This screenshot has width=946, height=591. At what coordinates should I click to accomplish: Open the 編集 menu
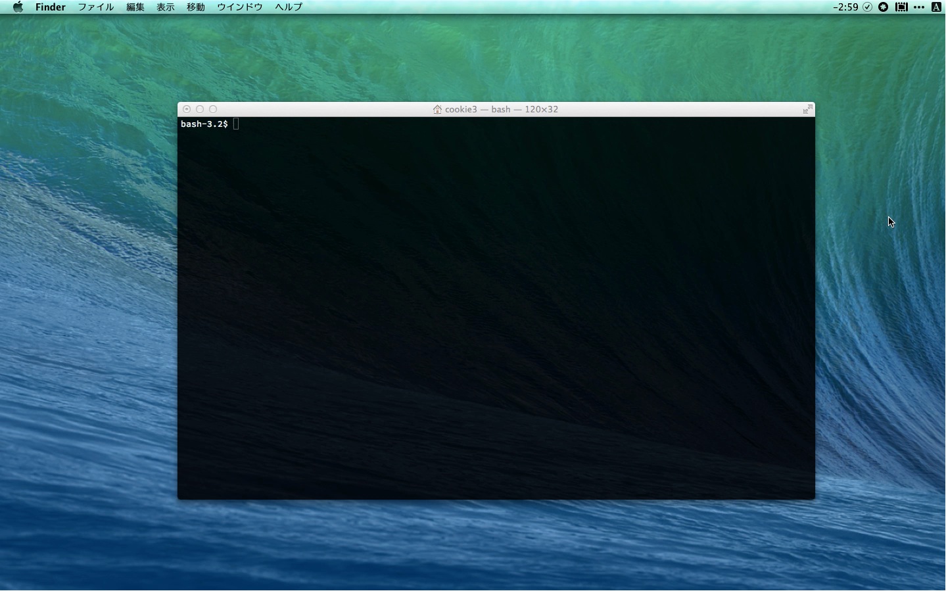click(x=135, y=7)
